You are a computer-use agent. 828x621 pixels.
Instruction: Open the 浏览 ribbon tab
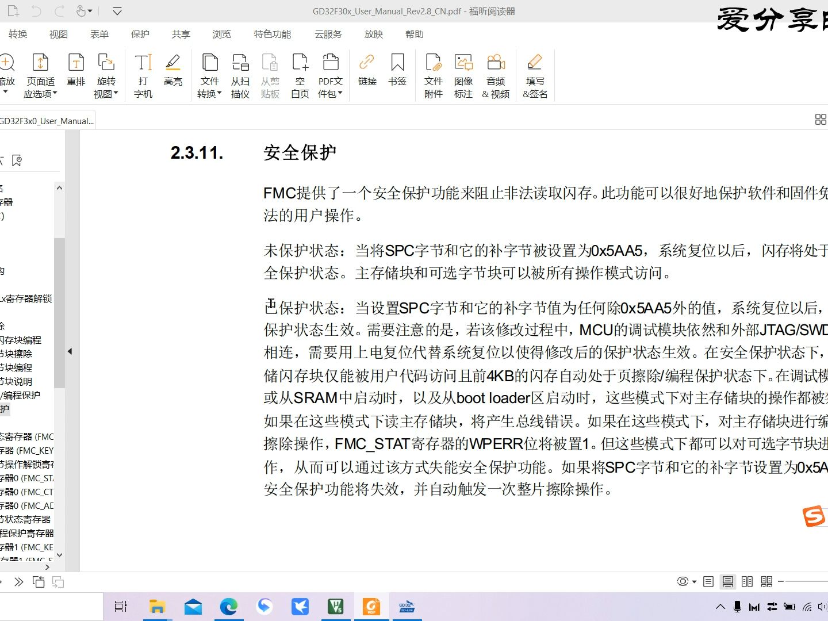222,34
